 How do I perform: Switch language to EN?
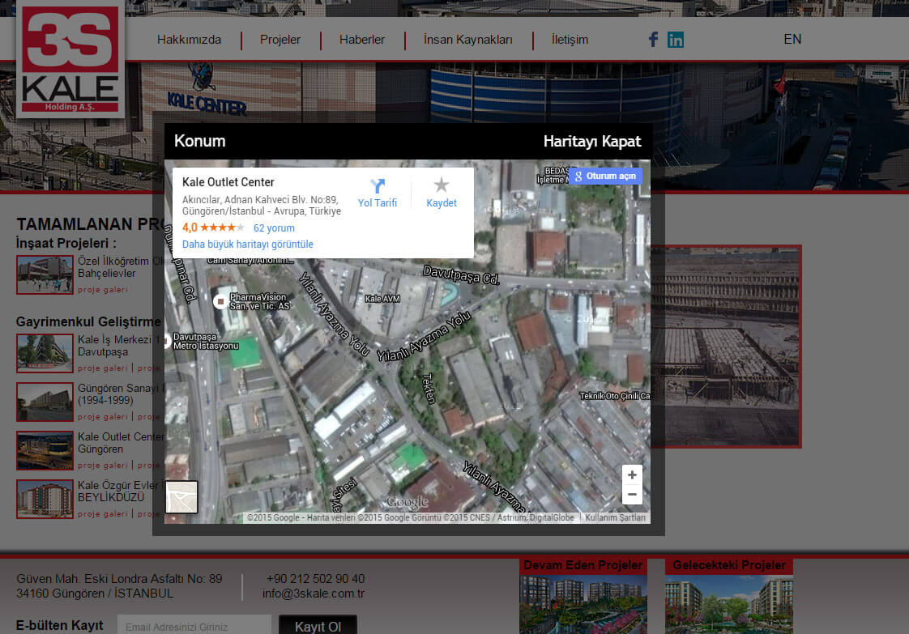tap(792, 39)
